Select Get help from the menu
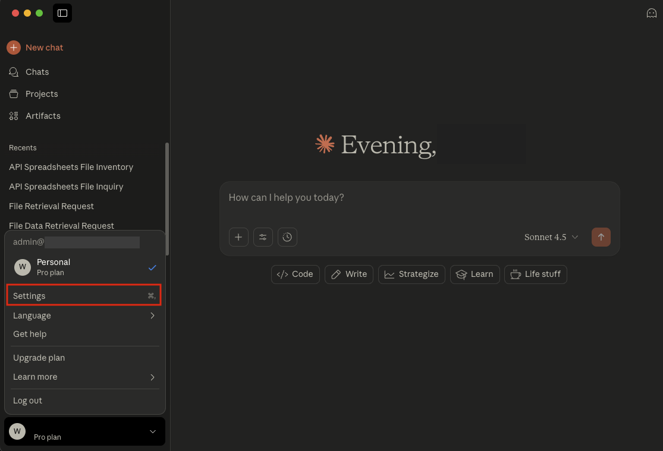 pos(30,334)
